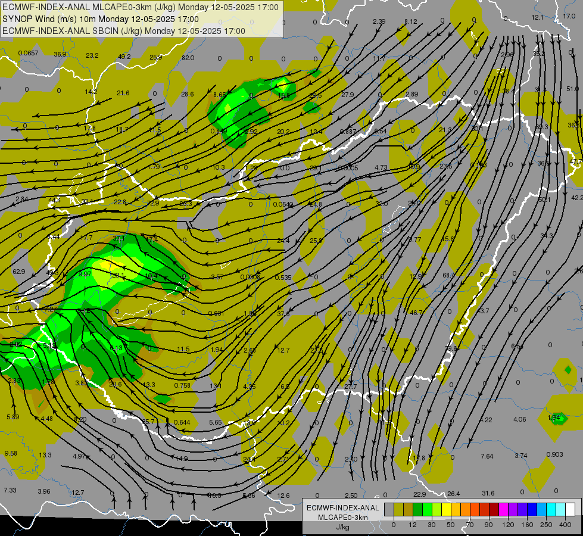Click the legend tick label 90

point(488,525)
